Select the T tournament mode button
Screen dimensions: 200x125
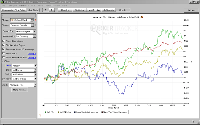tap(51, 10)
